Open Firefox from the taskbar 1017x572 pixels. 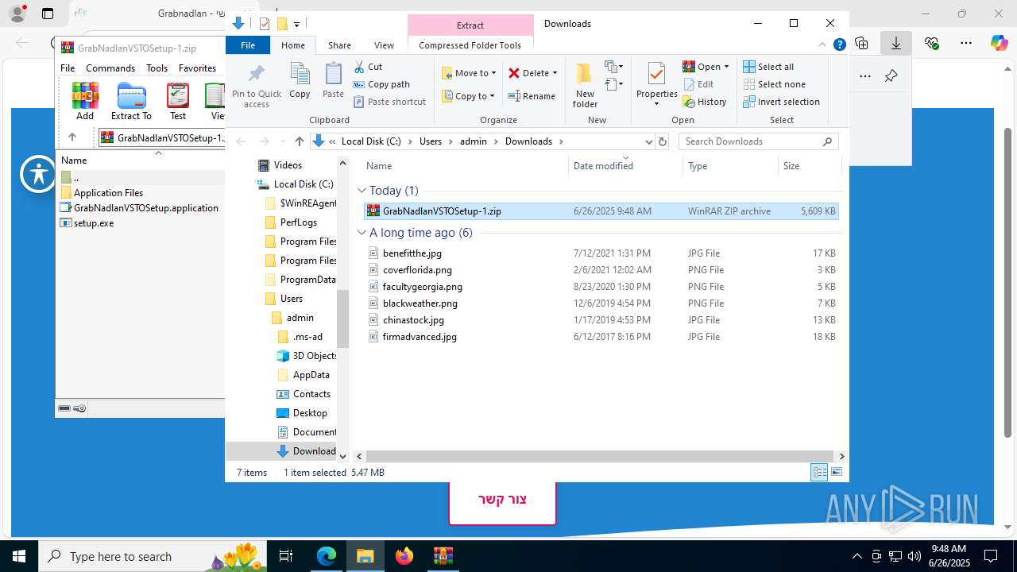(x=404, y=556)
